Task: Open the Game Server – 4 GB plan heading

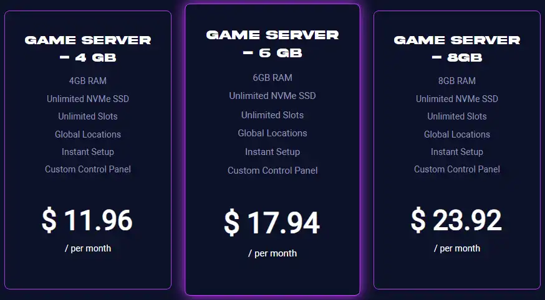Action: 88,49
